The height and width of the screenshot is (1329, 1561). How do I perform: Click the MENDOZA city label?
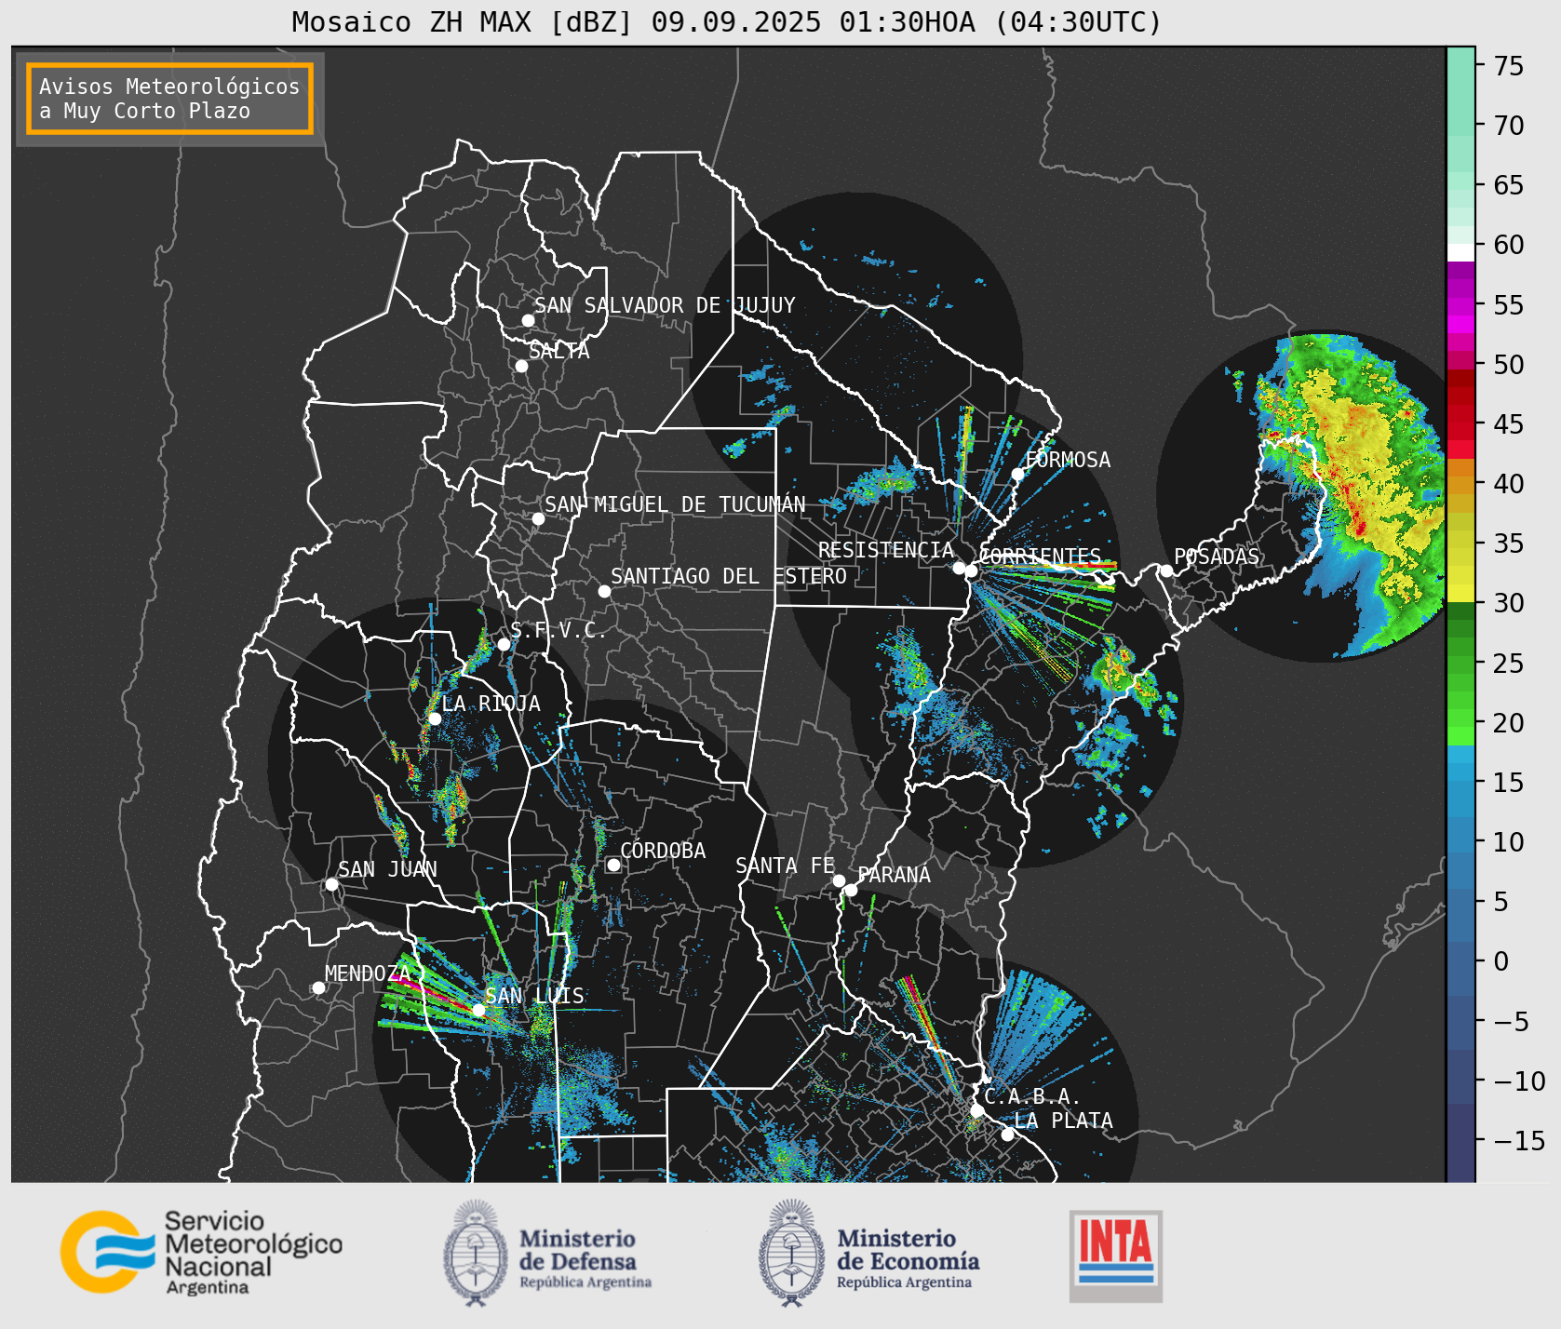tap(367, 973)
